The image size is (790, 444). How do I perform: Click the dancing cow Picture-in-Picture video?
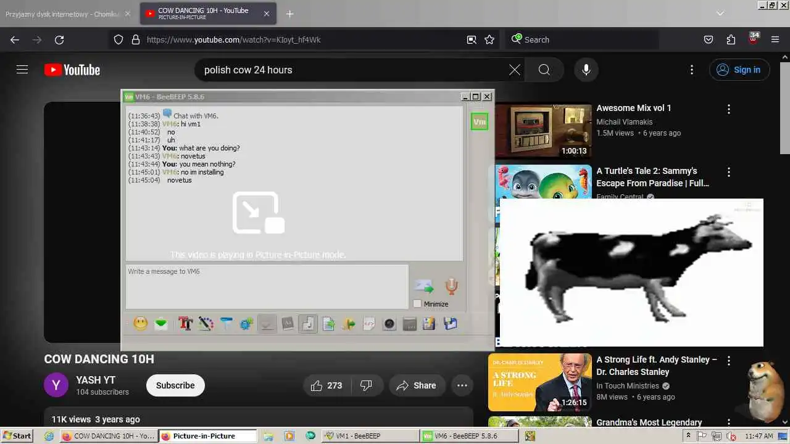click(x=631, y=273)
